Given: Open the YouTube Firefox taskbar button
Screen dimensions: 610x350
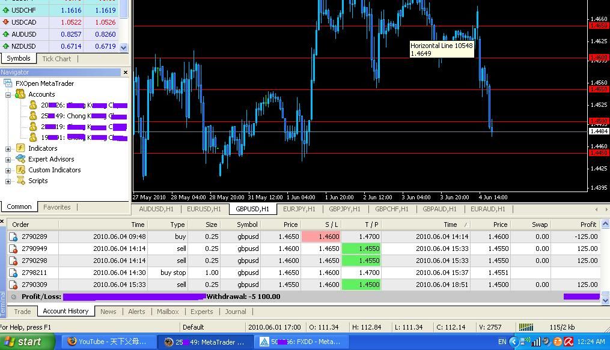Looking at the screenshot, I should click(x=107, y=342).
